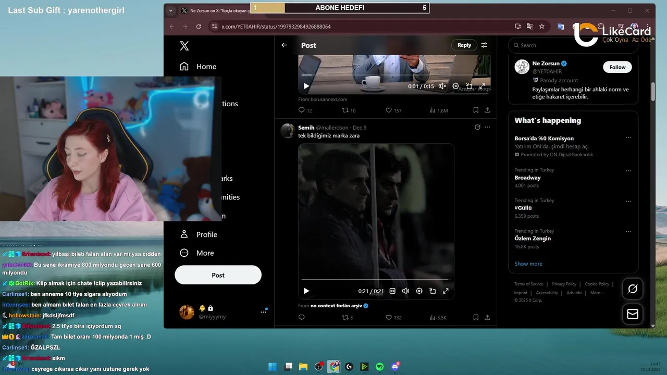Toggle captions on Semih's video
This screenshot has width=667, height=375.
[392, 291]
